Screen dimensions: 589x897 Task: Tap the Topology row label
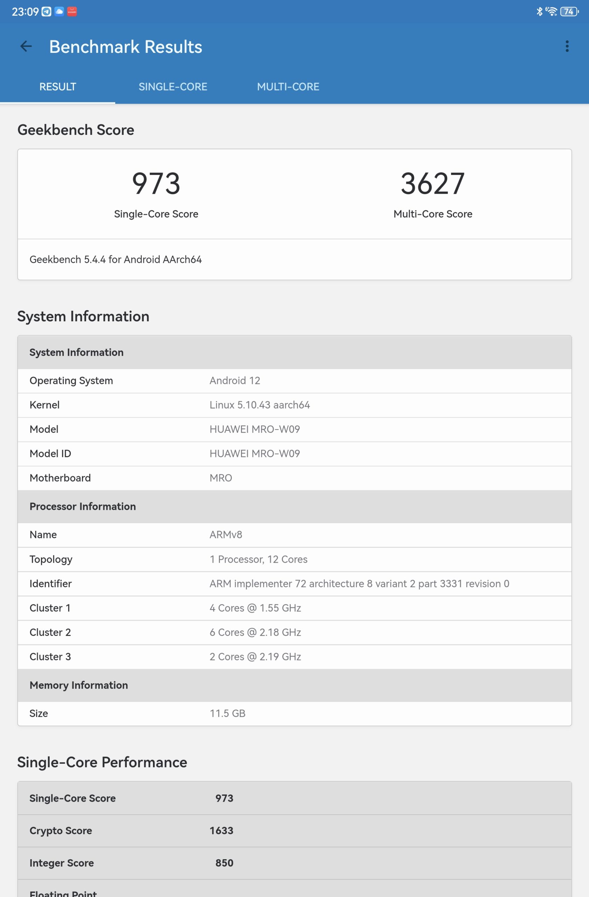point(51,559)
